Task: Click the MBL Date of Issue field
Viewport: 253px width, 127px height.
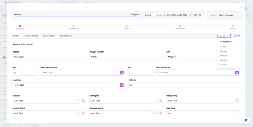Action: [83, 73]
